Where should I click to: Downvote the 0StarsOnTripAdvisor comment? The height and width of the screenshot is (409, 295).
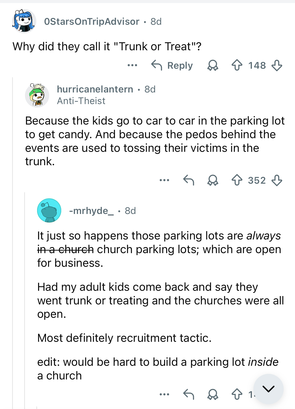point(277,65)
